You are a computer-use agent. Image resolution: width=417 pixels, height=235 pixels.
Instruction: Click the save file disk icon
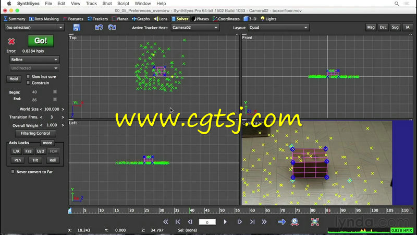(76, 28)
